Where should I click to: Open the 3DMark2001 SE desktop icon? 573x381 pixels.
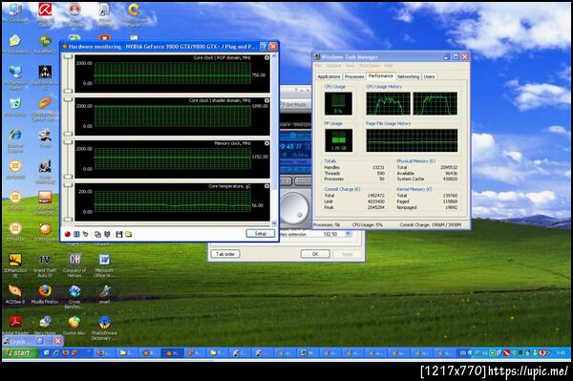point(15,265)
